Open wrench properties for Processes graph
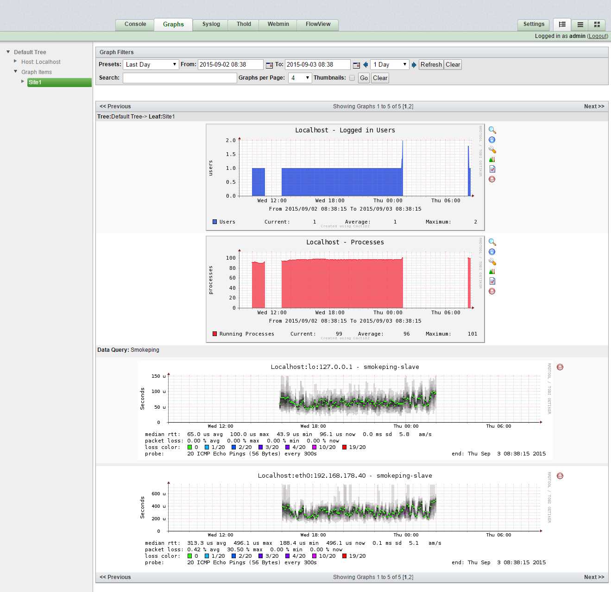This screenshot has width=611, height=592. [492, 262]
